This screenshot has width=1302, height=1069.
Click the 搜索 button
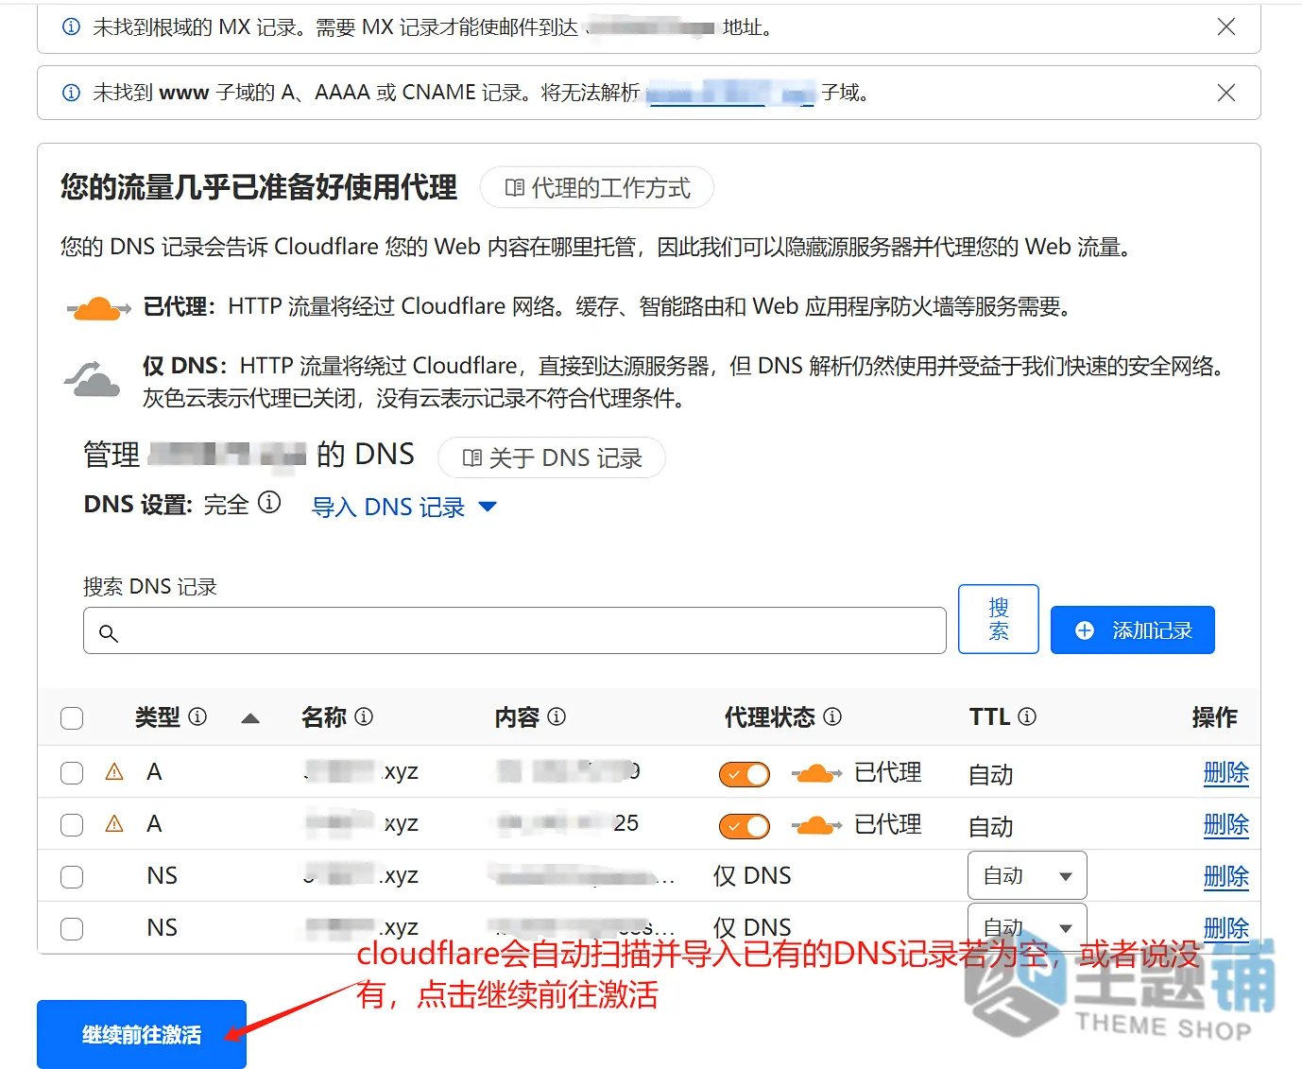(x=999, y=619)
